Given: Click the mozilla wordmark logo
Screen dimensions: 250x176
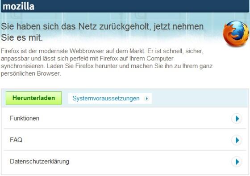Looking at the screenshot, I should tap(18, 7).
